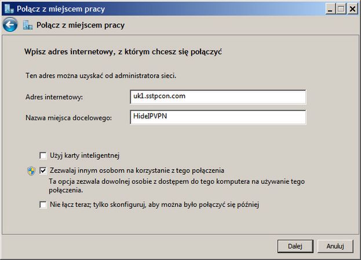361x260 pixels.
Task: Click the Zezwalaj innym osobom label text
Action: click(x=137, y=170)
